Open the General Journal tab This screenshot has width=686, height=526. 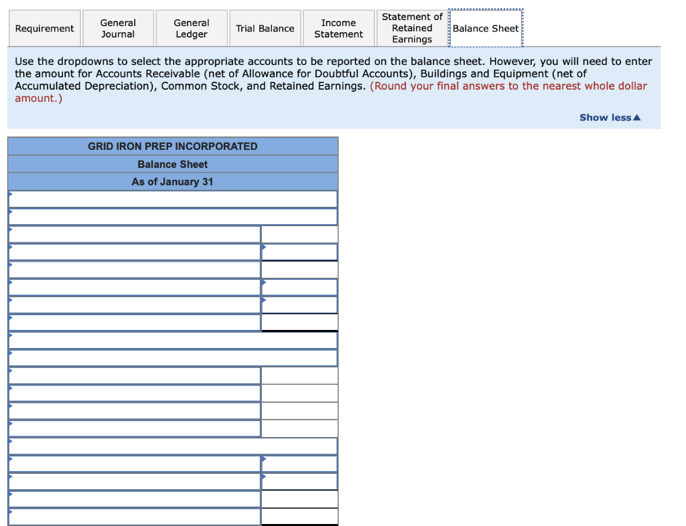[x=118, y=28]
